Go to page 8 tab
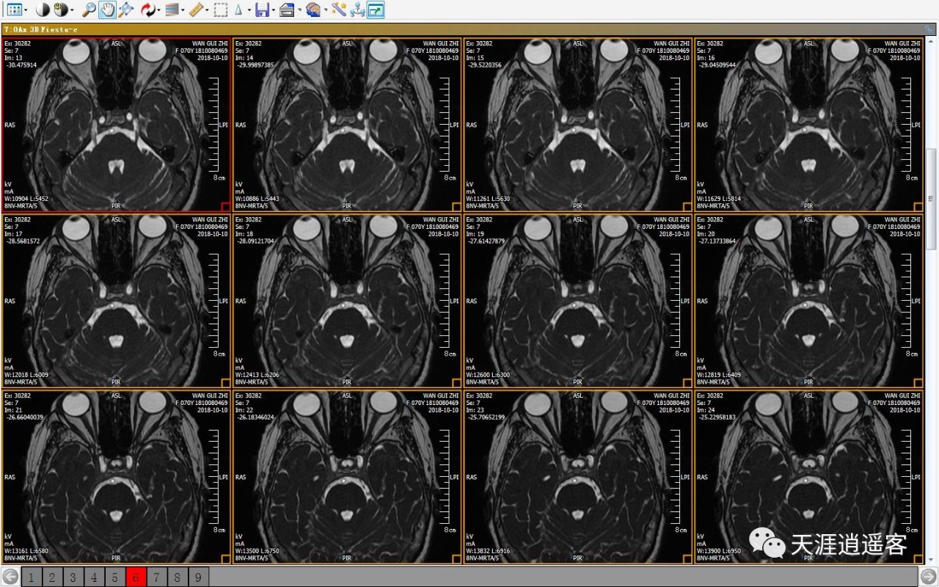The width and height of the screenshot is (939, 587). point(178,577)
